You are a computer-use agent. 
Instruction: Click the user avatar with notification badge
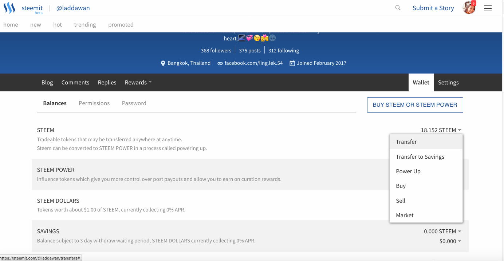coord(469,8)
